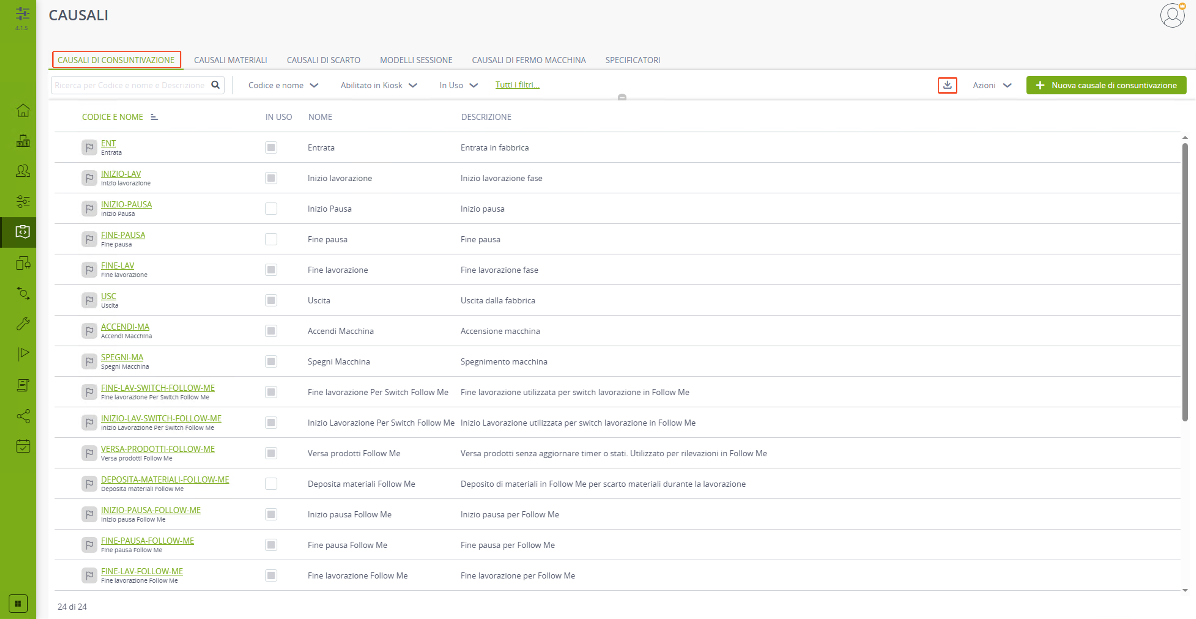1196x619 pixels.
Task: Click the vertical scrollbar of the table
Action: (1185, 282)
